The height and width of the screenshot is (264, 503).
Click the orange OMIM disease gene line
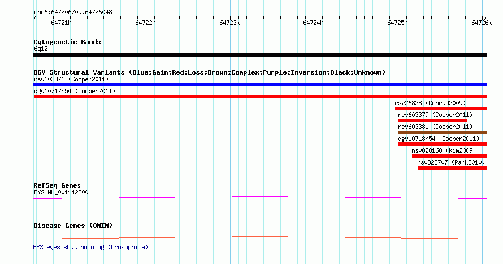point(260,237)
